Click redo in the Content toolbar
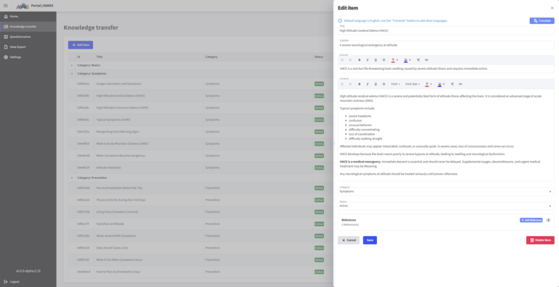The width and height of the screenshot is (559, 287). coord(350,84)
